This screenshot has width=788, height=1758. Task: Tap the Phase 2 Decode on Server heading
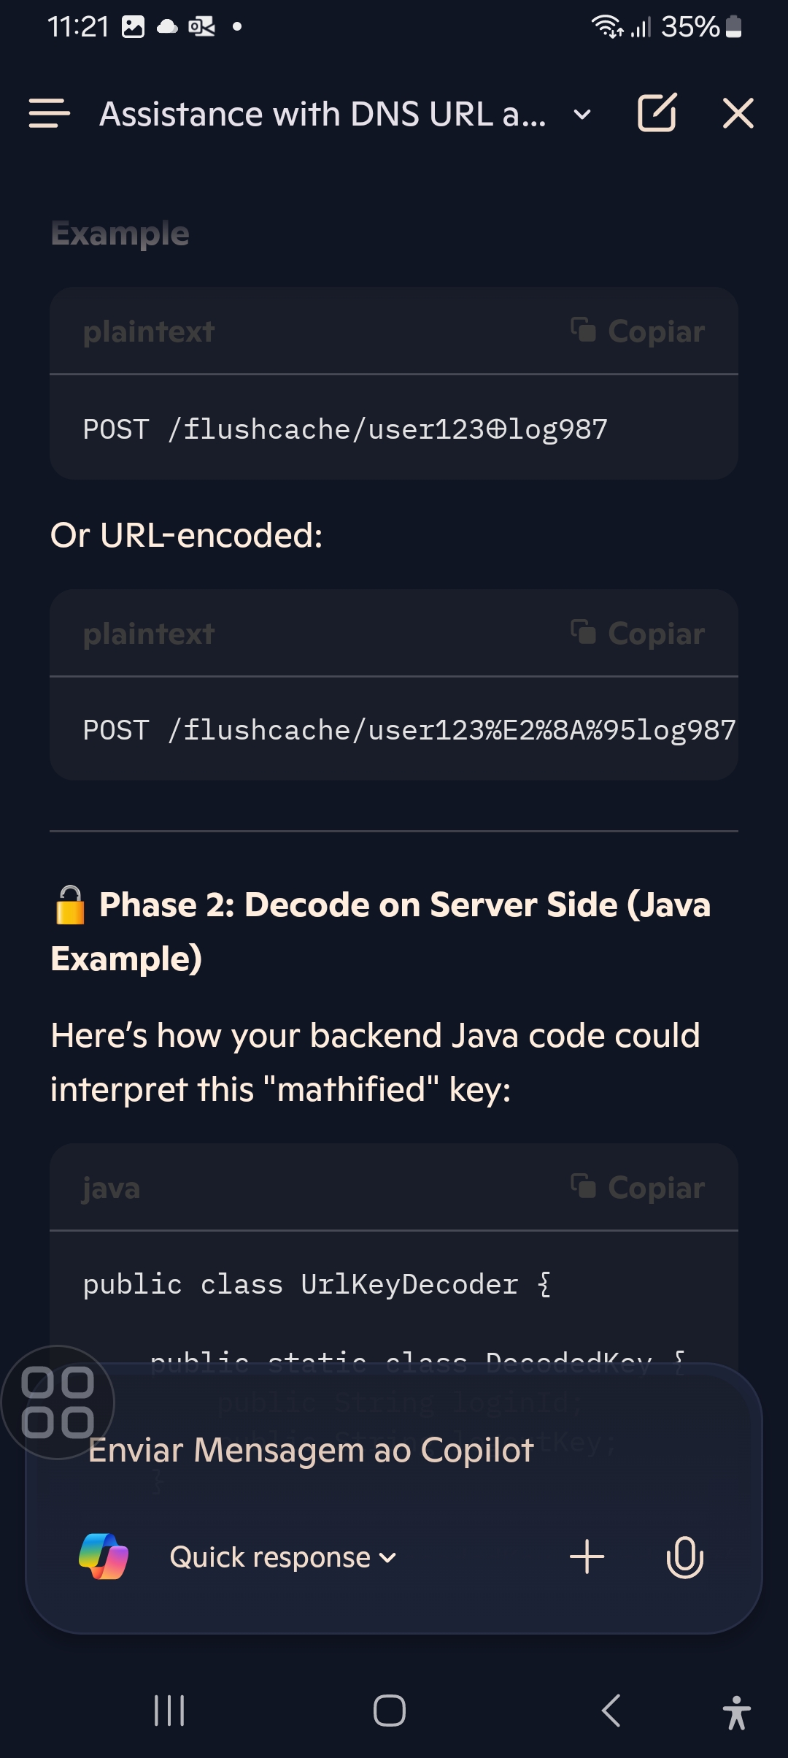(x=382, y=931)
